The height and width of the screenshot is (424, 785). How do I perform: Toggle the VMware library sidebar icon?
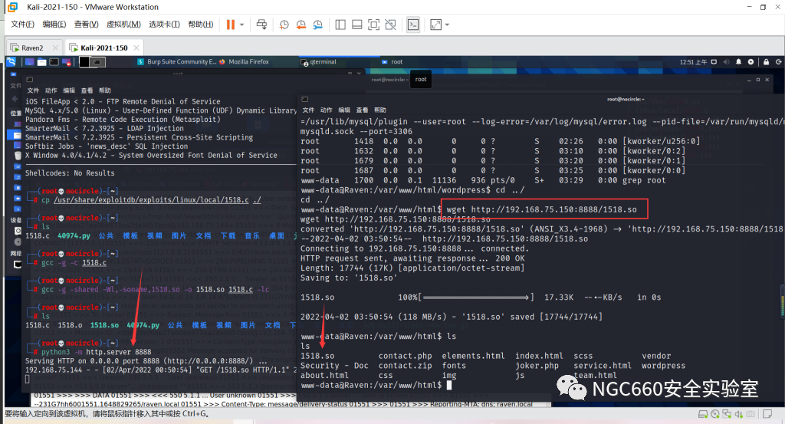pos(340,25)
